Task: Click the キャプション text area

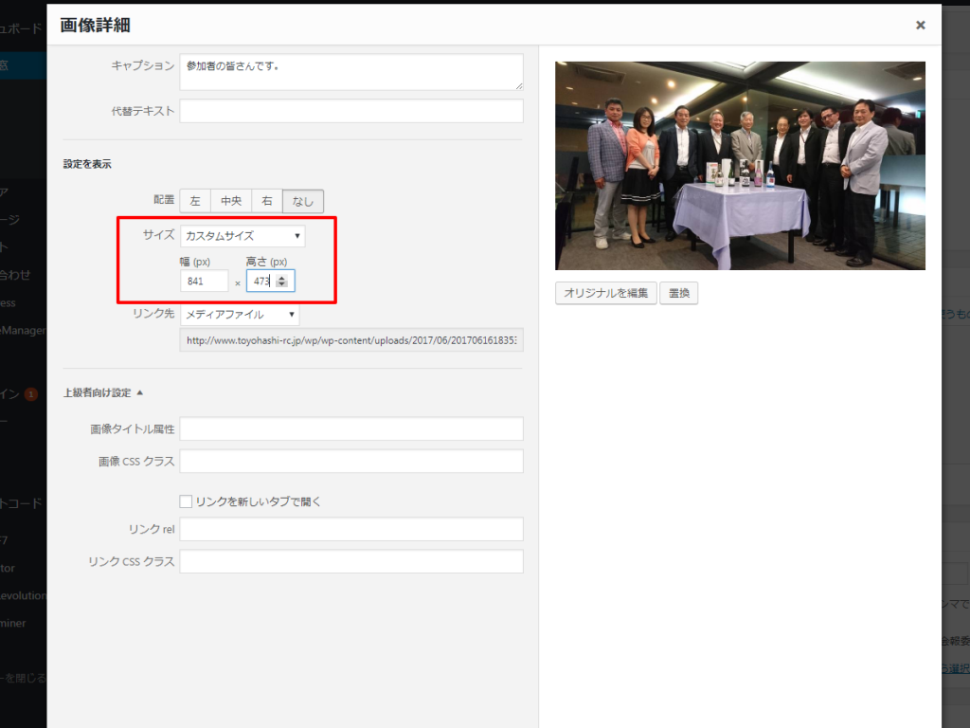Action: 350,72
